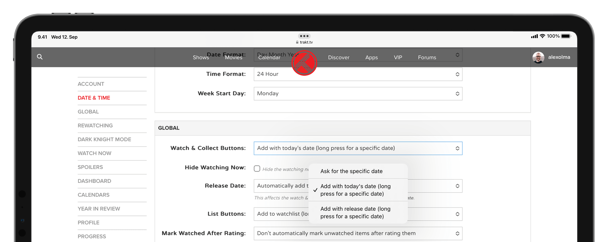This screenshot has width=609, height=242.
Task: Open the Movies menu
Action: tap(233, 58)
